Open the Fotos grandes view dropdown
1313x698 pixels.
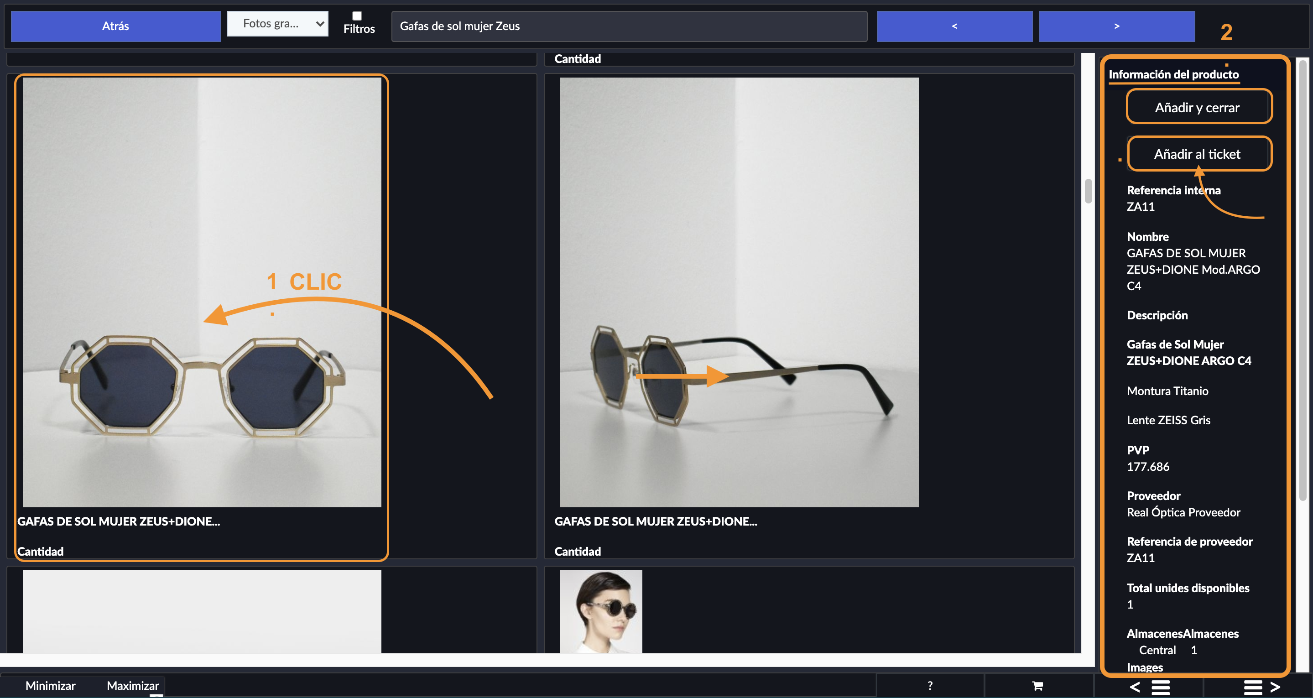coord(277,23)
